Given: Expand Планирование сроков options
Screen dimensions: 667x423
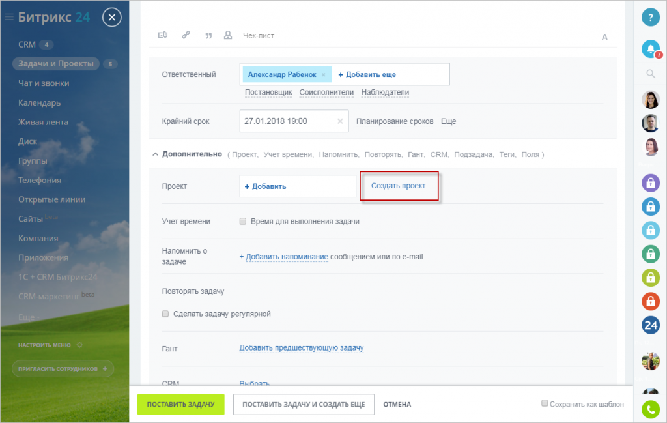Looking at the screenshot, I should [x=395, y=121].
